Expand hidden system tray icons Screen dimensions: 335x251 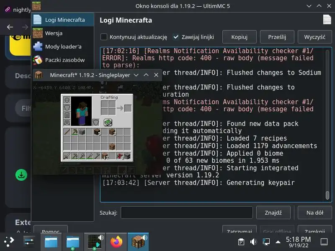click(278, 242)
